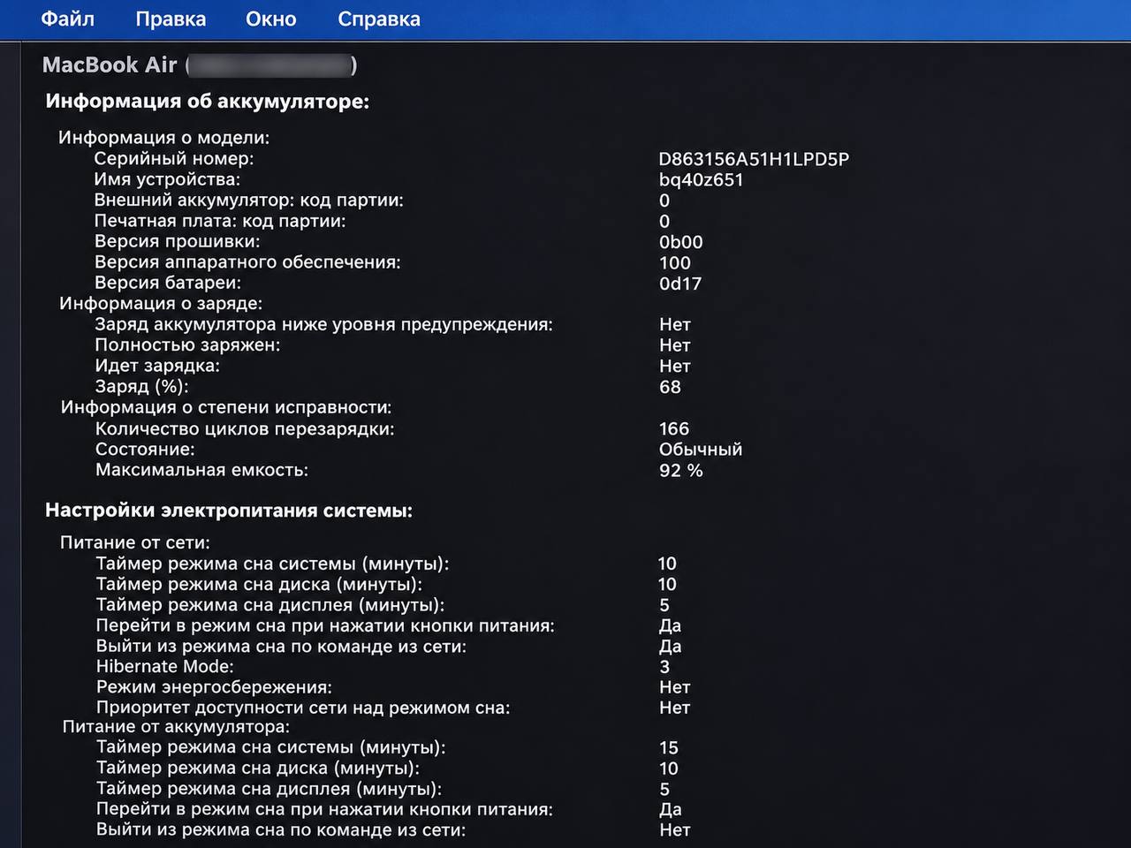Image resolution: width=1131 pixels, height=848 pixels.
Task: Click the Максимальная емкость label
Action: (201, 470)
